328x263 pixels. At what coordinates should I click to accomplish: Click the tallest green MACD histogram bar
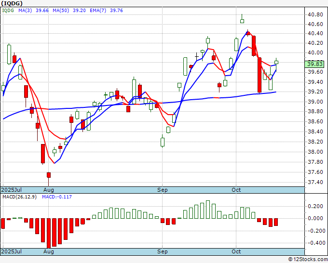[x=208, y=209]
